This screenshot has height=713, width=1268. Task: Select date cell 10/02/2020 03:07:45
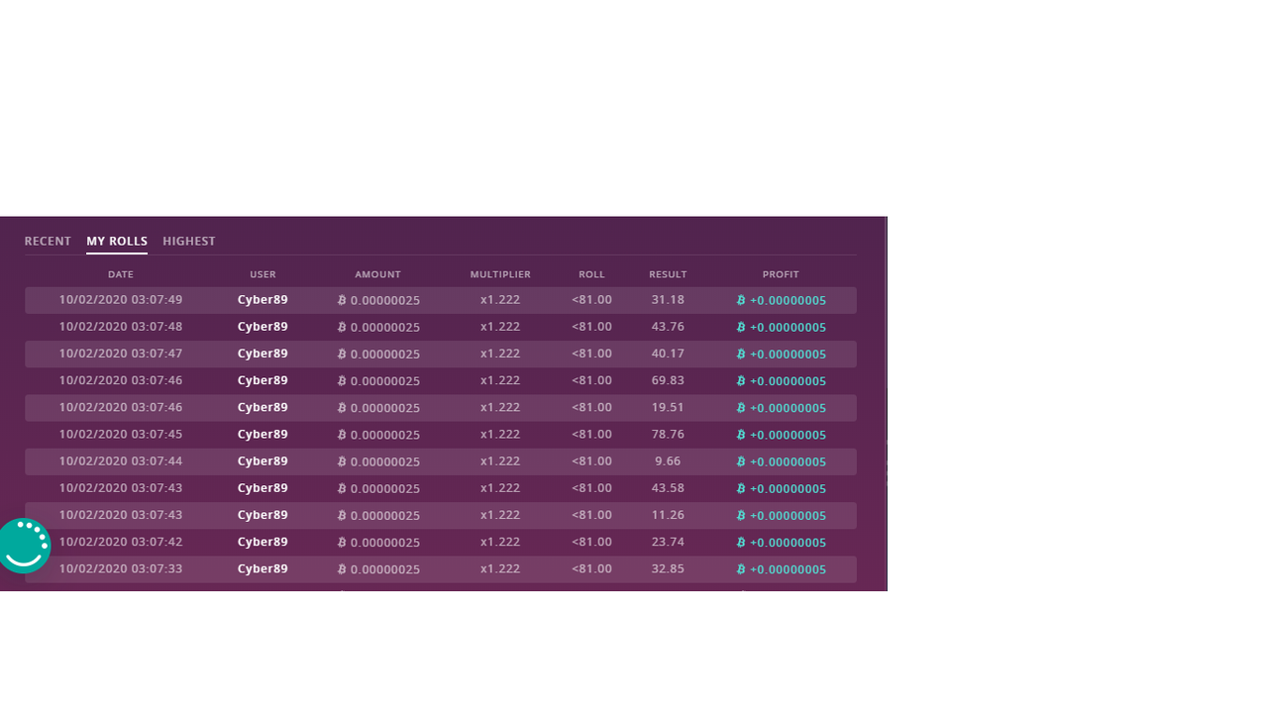[x=121, y=434]
